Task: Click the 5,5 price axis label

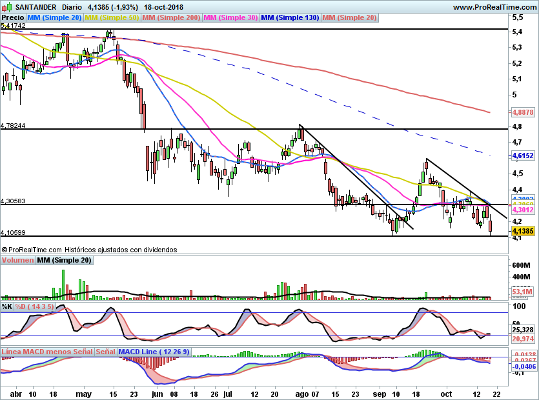Action: coord(517,17)
